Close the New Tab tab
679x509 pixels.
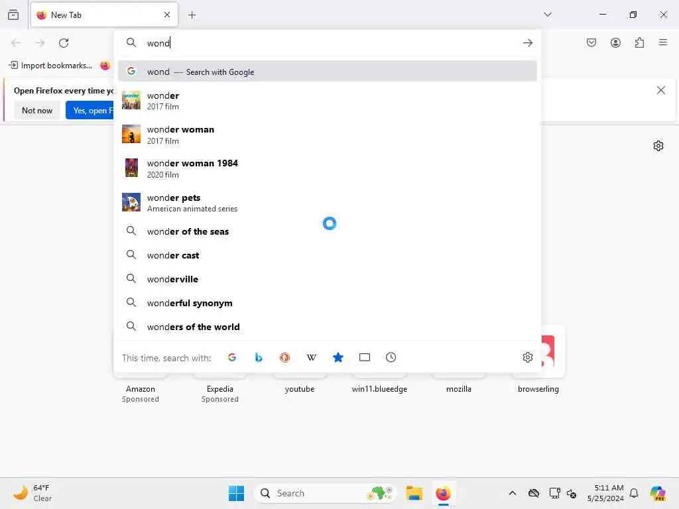click(167, 15)
